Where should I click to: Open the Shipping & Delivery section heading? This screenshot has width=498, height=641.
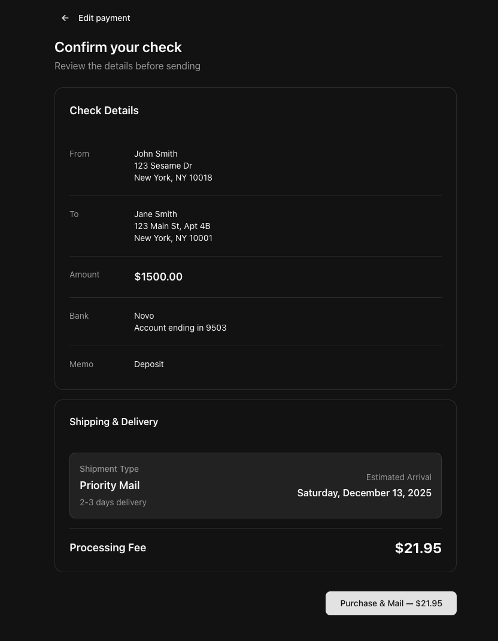114,422
